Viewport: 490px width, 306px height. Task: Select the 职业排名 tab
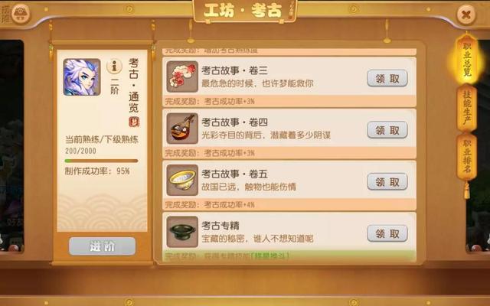[x=466, y=156]
